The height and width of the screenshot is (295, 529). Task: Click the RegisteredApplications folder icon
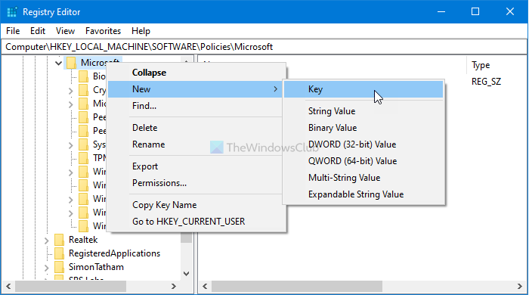point(59,253)
